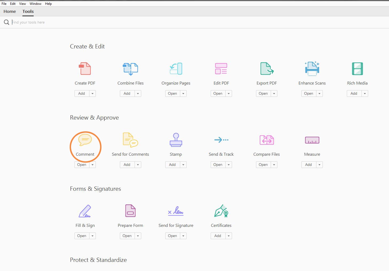Screen dimensions: 389x271
Task: Select the Edit PDF icon
Action: 221,68
